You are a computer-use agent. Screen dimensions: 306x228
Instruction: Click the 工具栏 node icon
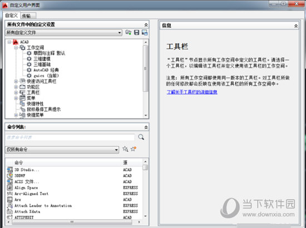tap(22, 92)
